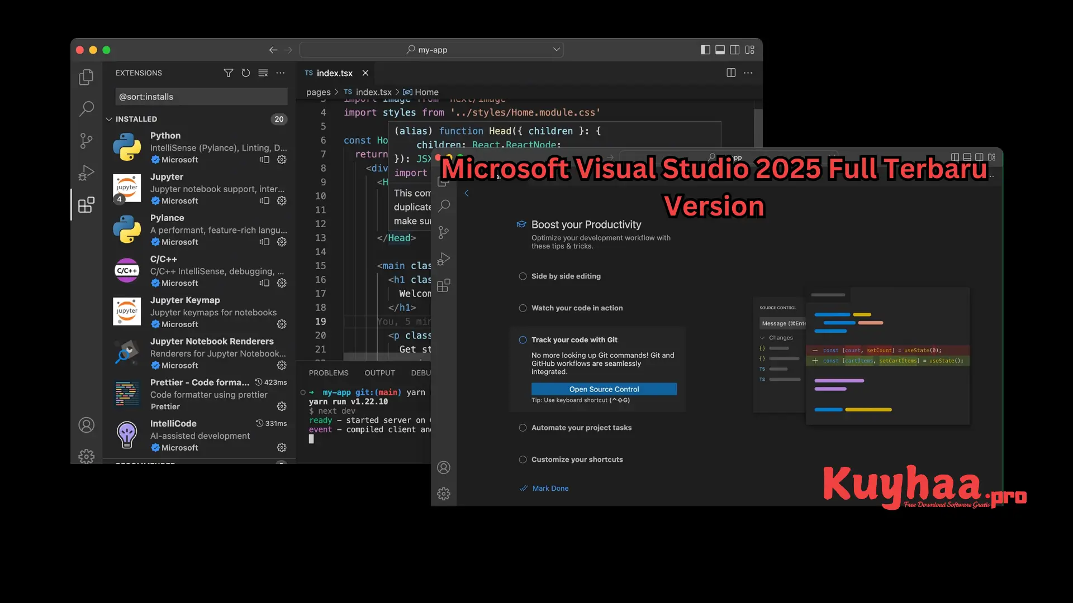The height and width of the screenshot is (603, 1073).
Task: Open Jupyter Keymap extension manage gear
Action: click(x=282, y=324)
